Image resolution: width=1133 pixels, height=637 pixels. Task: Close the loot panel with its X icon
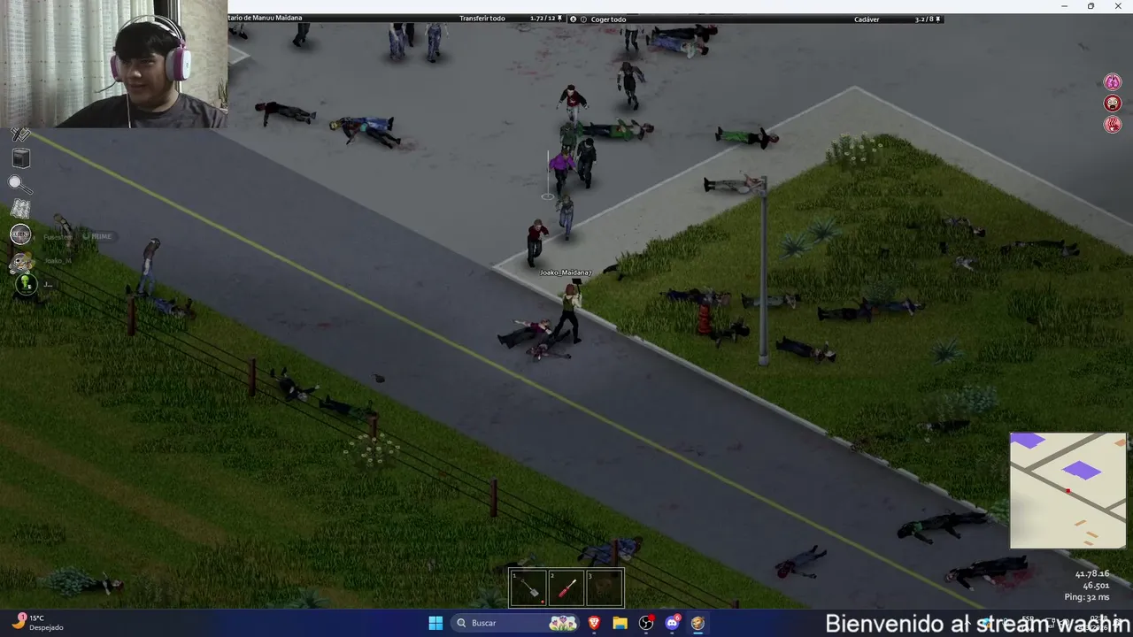[x=573, y=19]
